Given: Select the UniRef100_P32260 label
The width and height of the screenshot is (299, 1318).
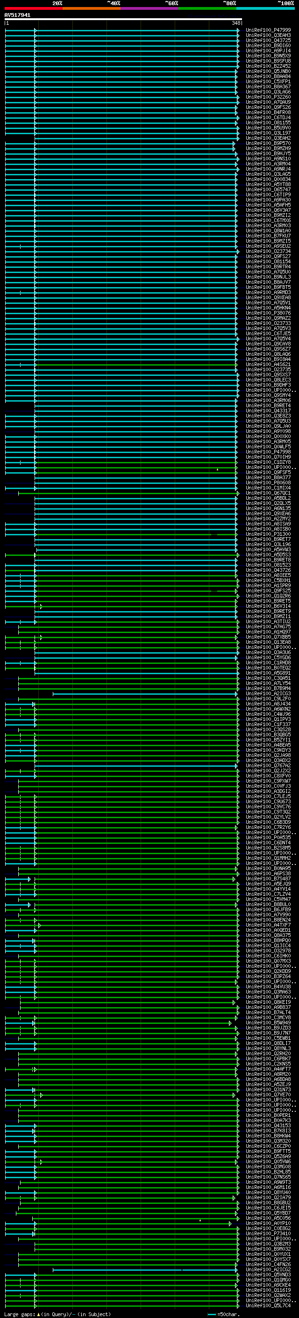Looking at the screenshot, I should pyautogui.click(x=268, y=97).
